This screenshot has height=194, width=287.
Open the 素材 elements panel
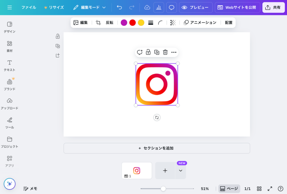click(10, 47)
